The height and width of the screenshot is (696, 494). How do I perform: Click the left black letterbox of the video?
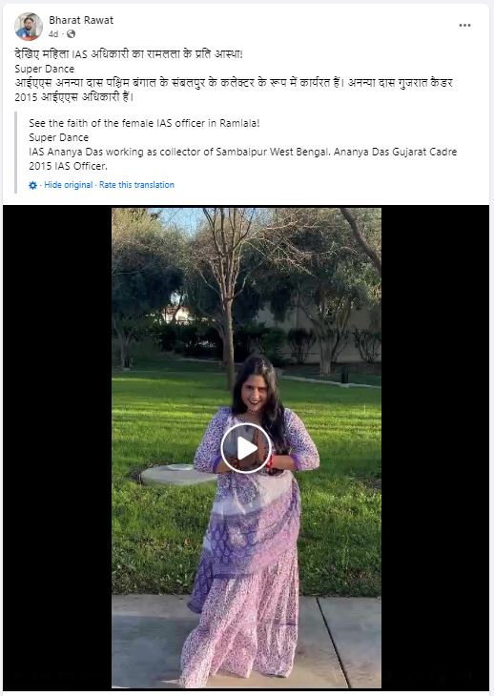tap(57, 447)
